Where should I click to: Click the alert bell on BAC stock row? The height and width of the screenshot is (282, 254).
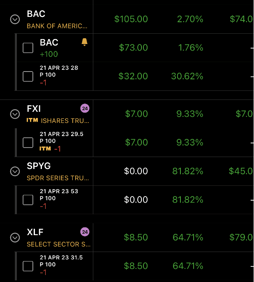85,42
